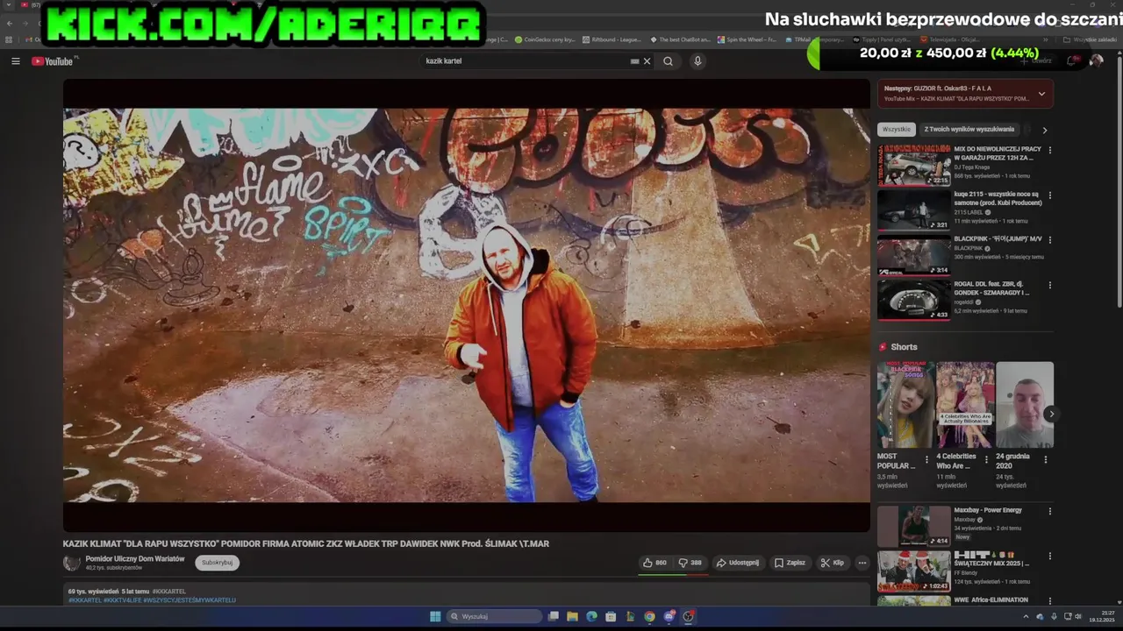Open options for ŚWIĄTECZNY MIX 2025 video
Viewport: 1123px width, 631px height.
point(1050,556)
